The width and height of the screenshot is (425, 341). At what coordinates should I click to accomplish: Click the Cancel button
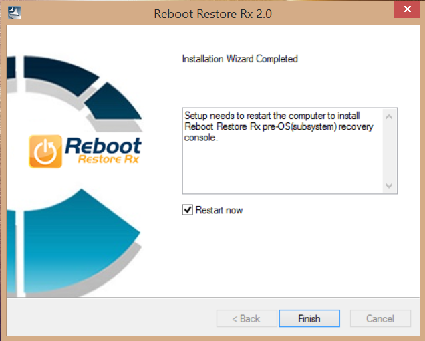(x=380, y=318)
